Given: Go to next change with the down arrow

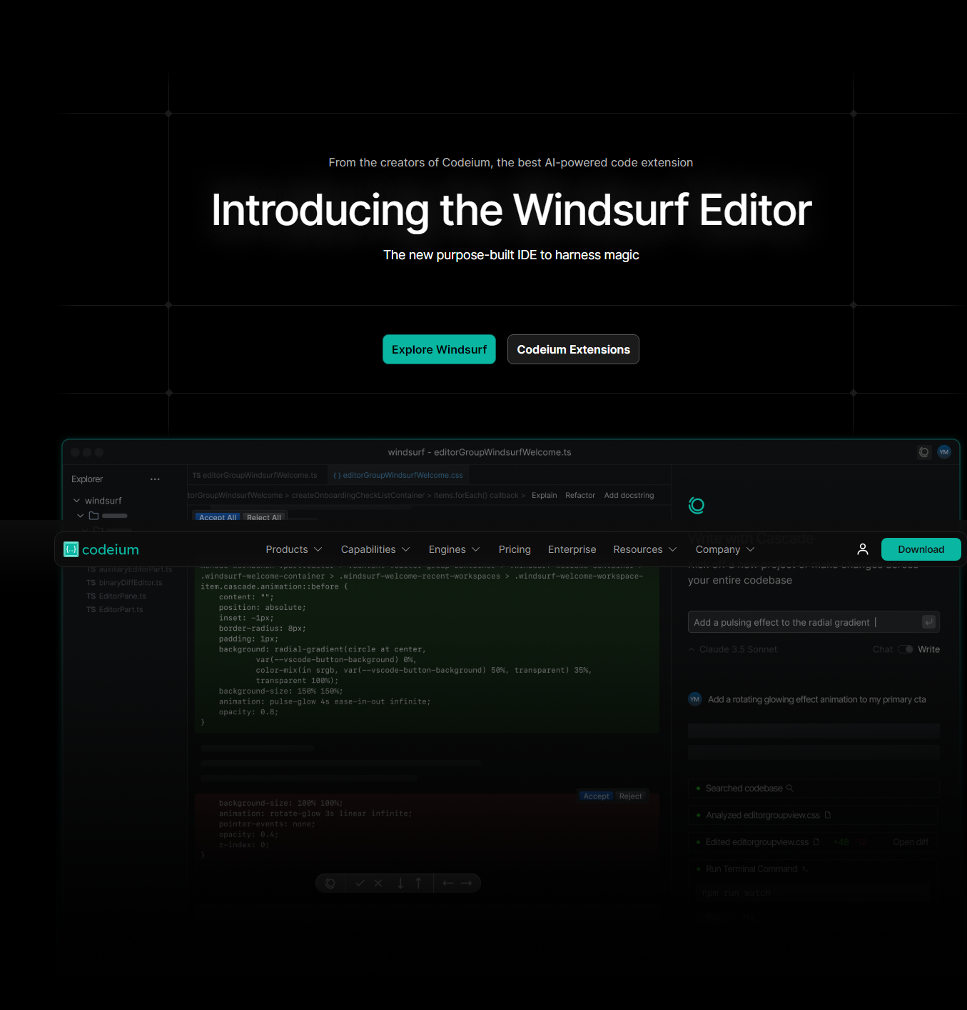Looking at the screenshot, I should (x=400, y=884).
